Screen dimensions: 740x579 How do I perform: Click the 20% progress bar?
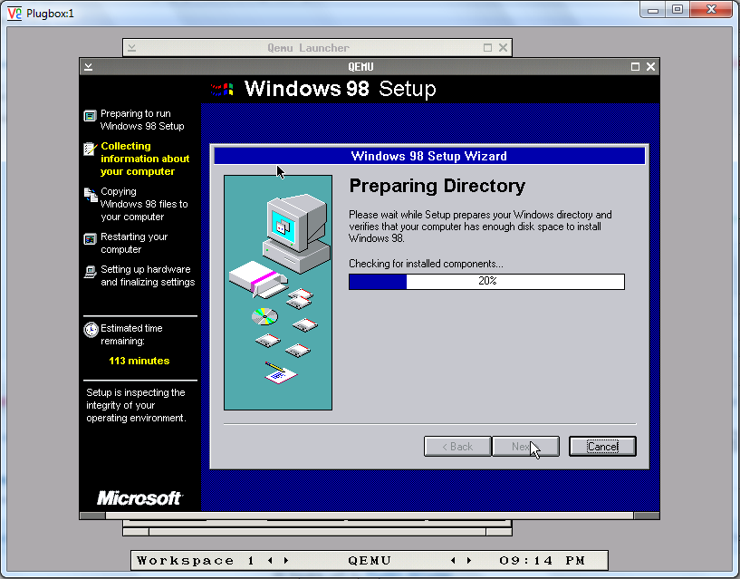point(486,282)
